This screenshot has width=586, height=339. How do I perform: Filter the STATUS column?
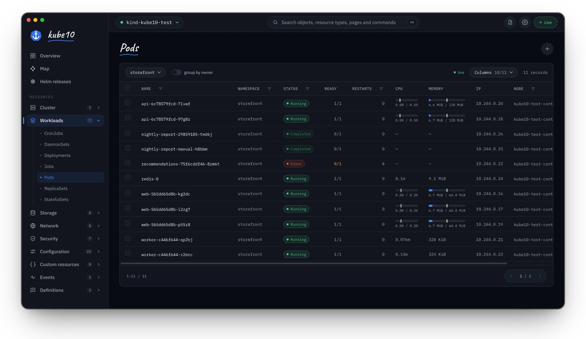[x=307, y=89]
